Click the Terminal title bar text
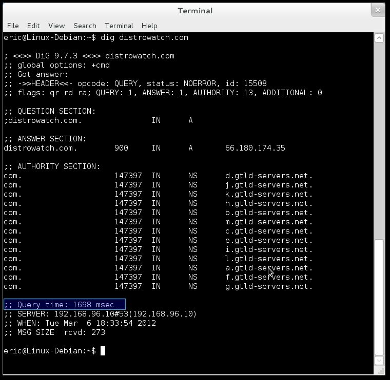 coord(195,11)
